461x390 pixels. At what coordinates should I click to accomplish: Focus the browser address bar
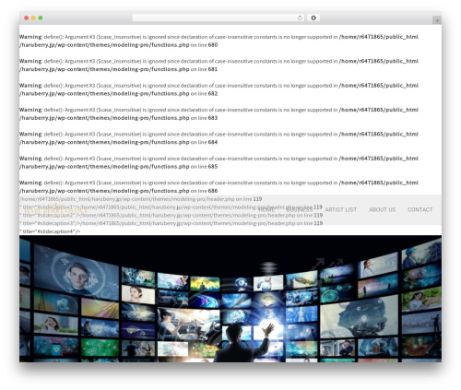coord(218,18)
